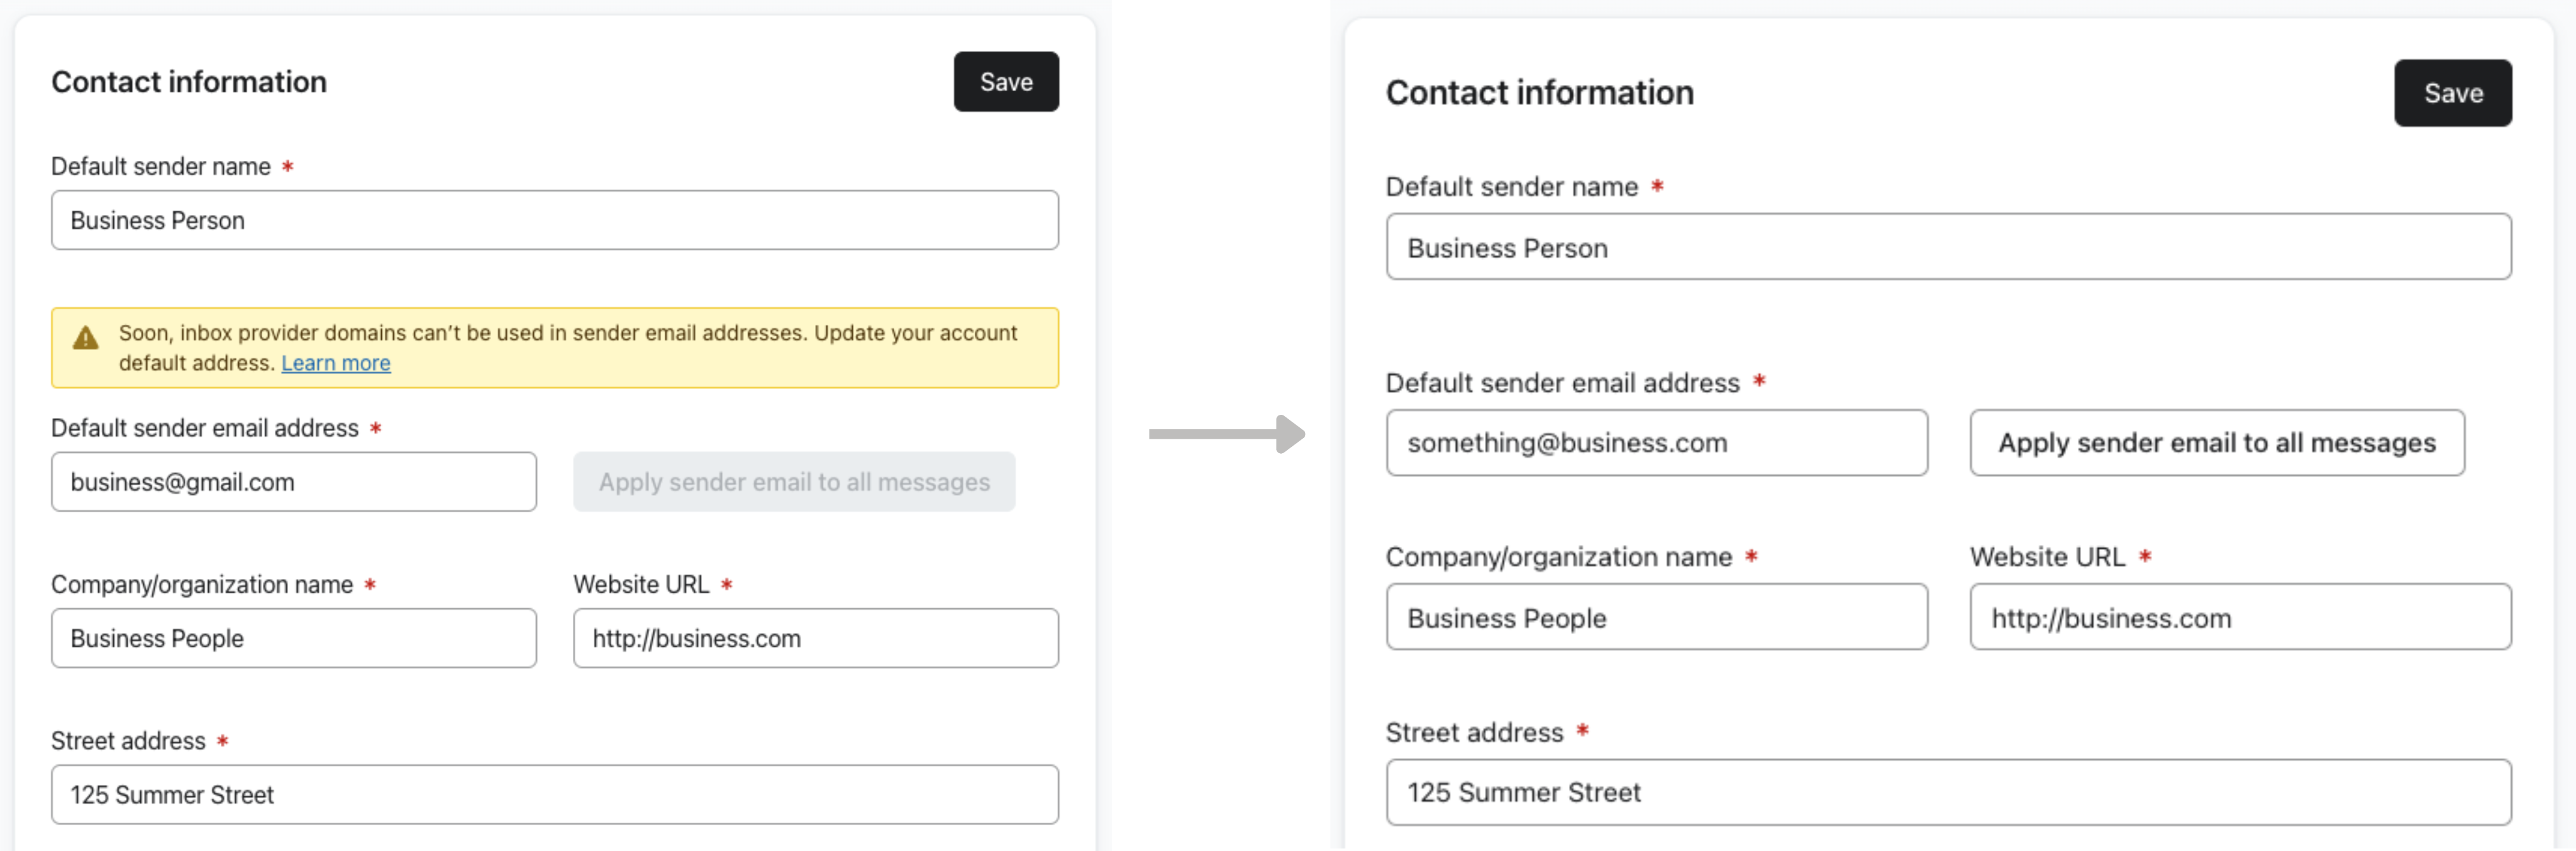This screenshot has height=851, width=2576.
Task: Select Business People field below something@business.com
Action: coord(1656,617)
